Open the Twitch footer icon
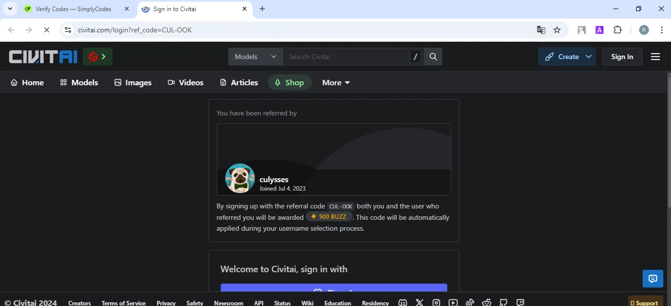This screenshot has height=306, width=671. pyautogui.click(x=520, y=302)
